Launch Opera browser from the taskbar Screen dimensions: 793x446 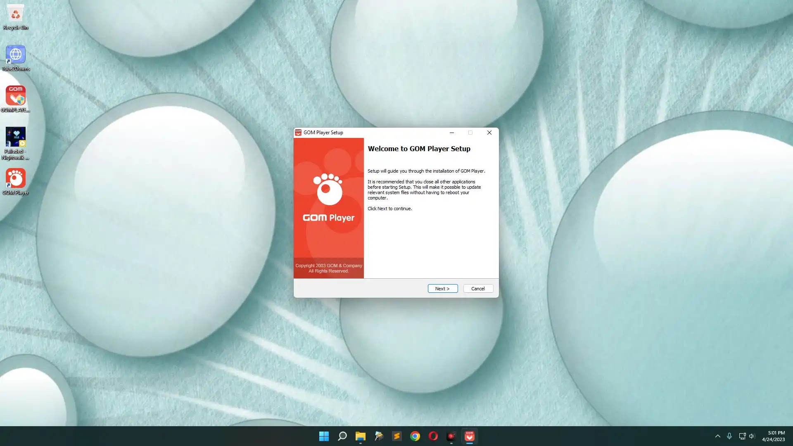(x=433, y=436)
